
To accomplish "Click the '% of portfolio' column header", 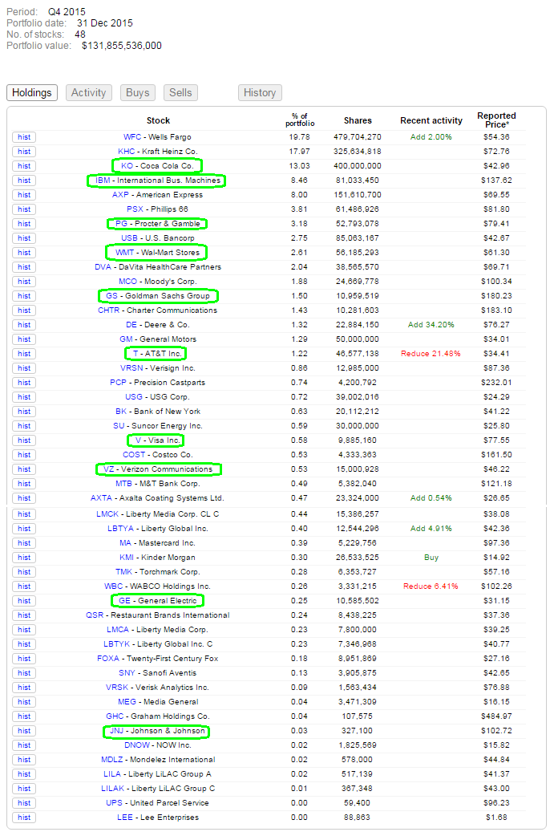I will point(300,120).
